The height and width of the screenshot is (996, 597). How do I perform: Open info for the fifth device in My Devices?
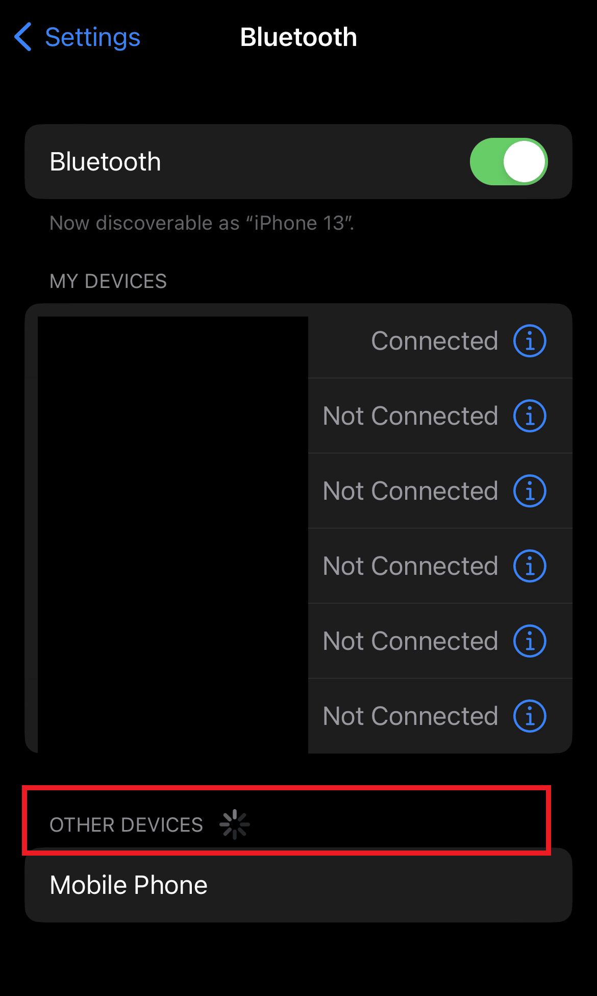click(530, 641)
